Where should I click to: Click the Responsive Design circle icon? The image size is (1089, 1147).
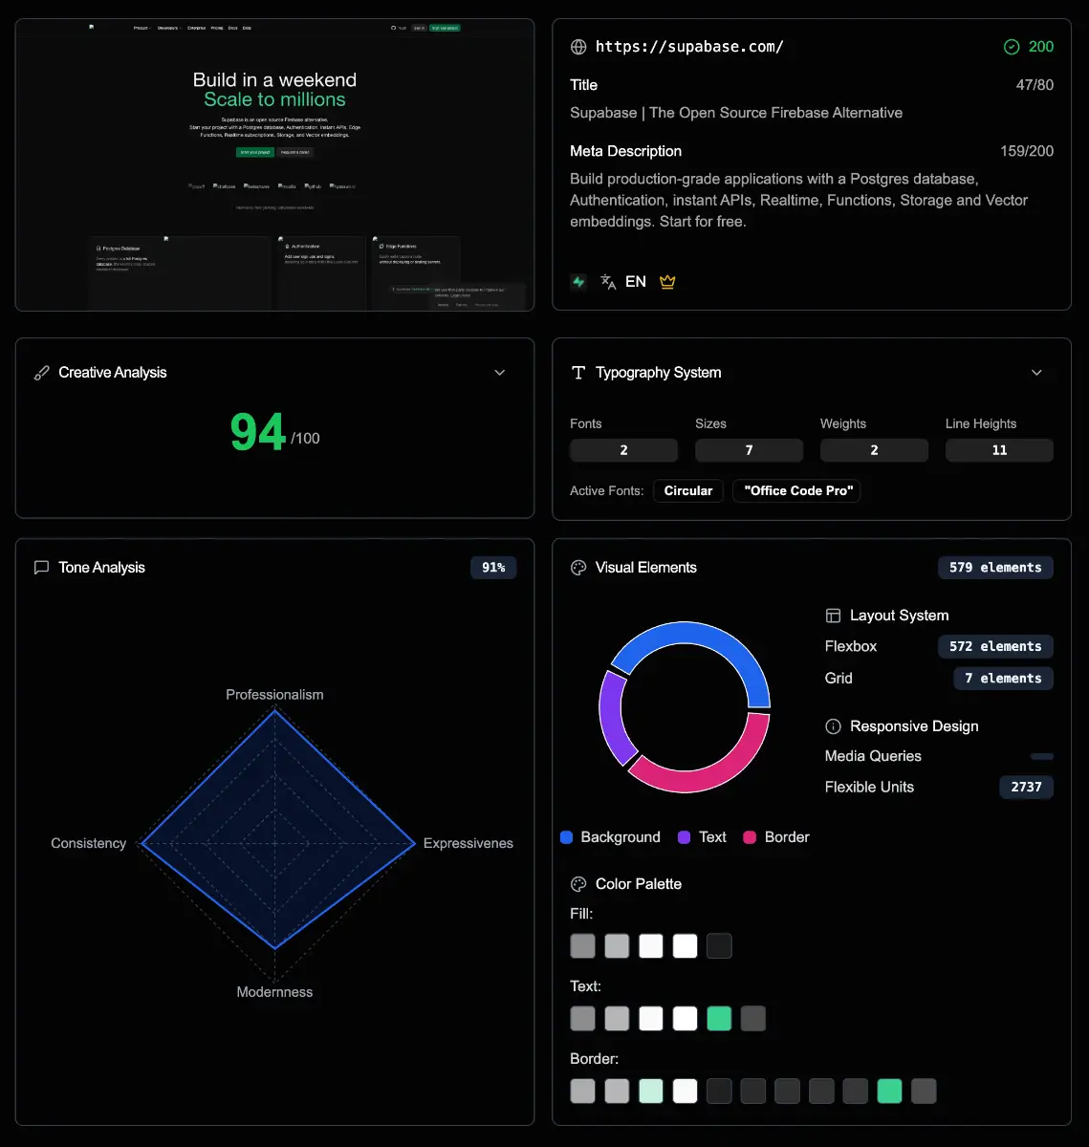click(833, 726)
